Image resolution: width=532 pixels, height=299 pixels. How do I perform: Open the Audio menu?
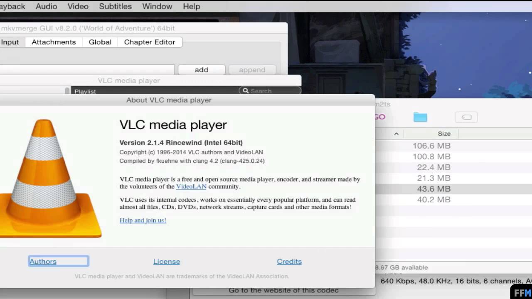tap(46, 6)
